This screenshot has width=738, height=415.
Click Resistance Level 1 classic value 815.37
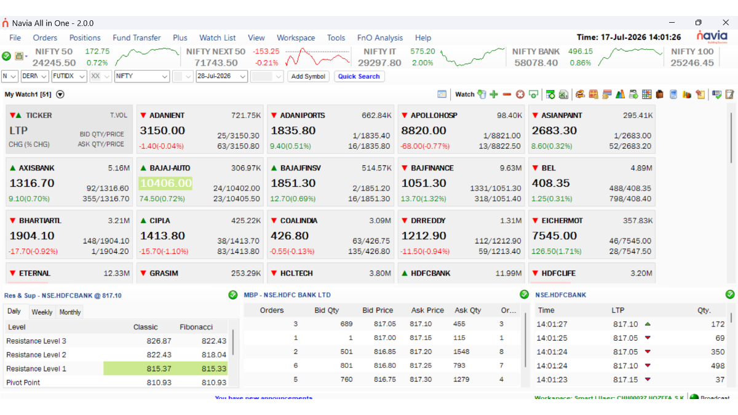coord(159,368)
